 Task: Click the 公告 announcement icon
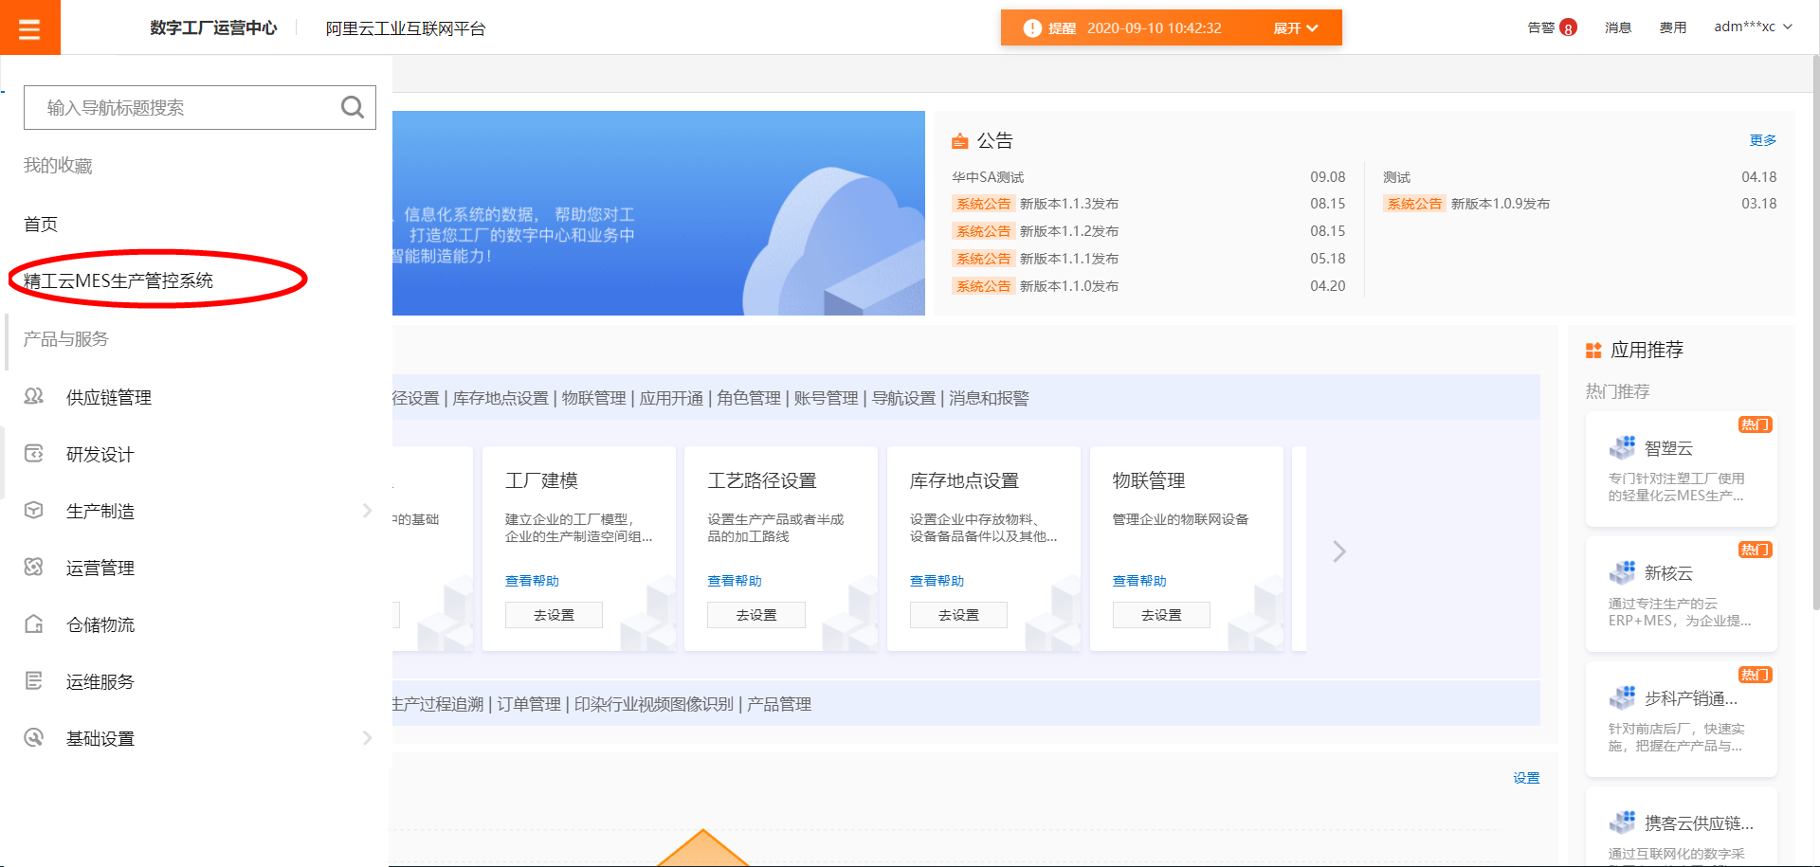960,141
